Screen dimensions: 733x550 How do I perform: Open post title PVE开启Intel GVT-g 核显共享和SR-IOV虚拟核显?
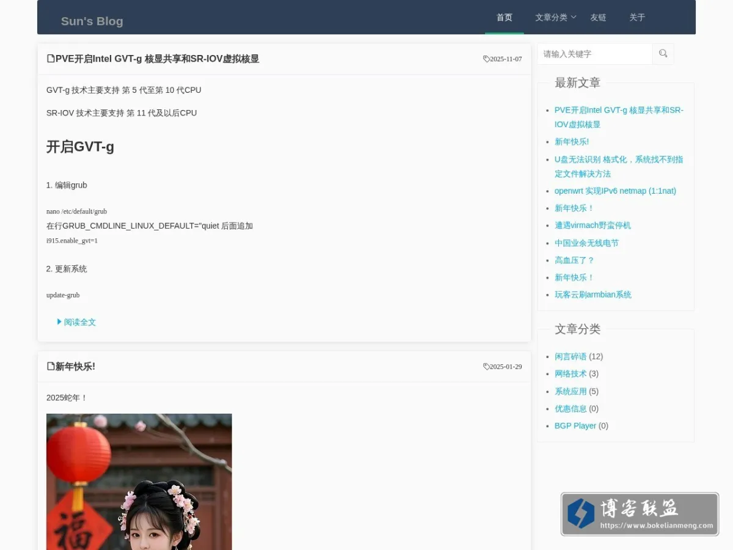(157, 59)
